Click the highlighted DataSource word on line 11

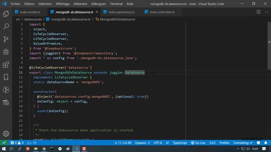pos(135,73)
